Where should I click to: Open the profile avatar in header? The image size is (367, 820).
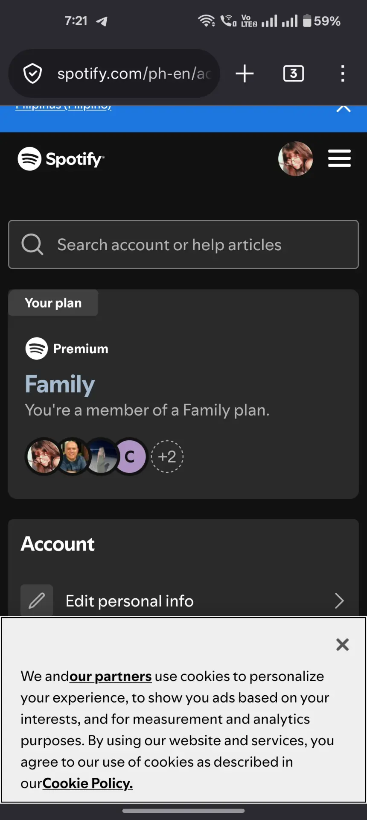point(295,159)
